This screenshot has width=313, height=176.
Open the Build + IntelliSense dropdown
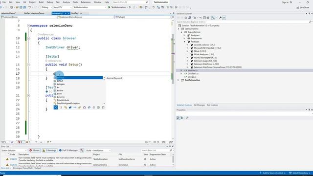[x=98, y=150]
